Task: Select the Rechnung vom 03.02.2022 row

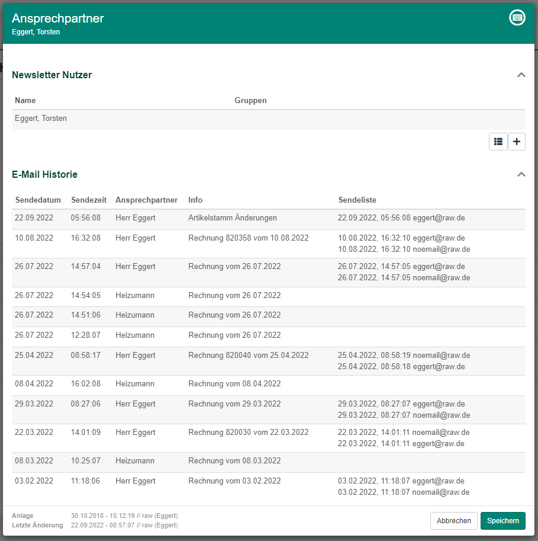Action: point(234,481)
